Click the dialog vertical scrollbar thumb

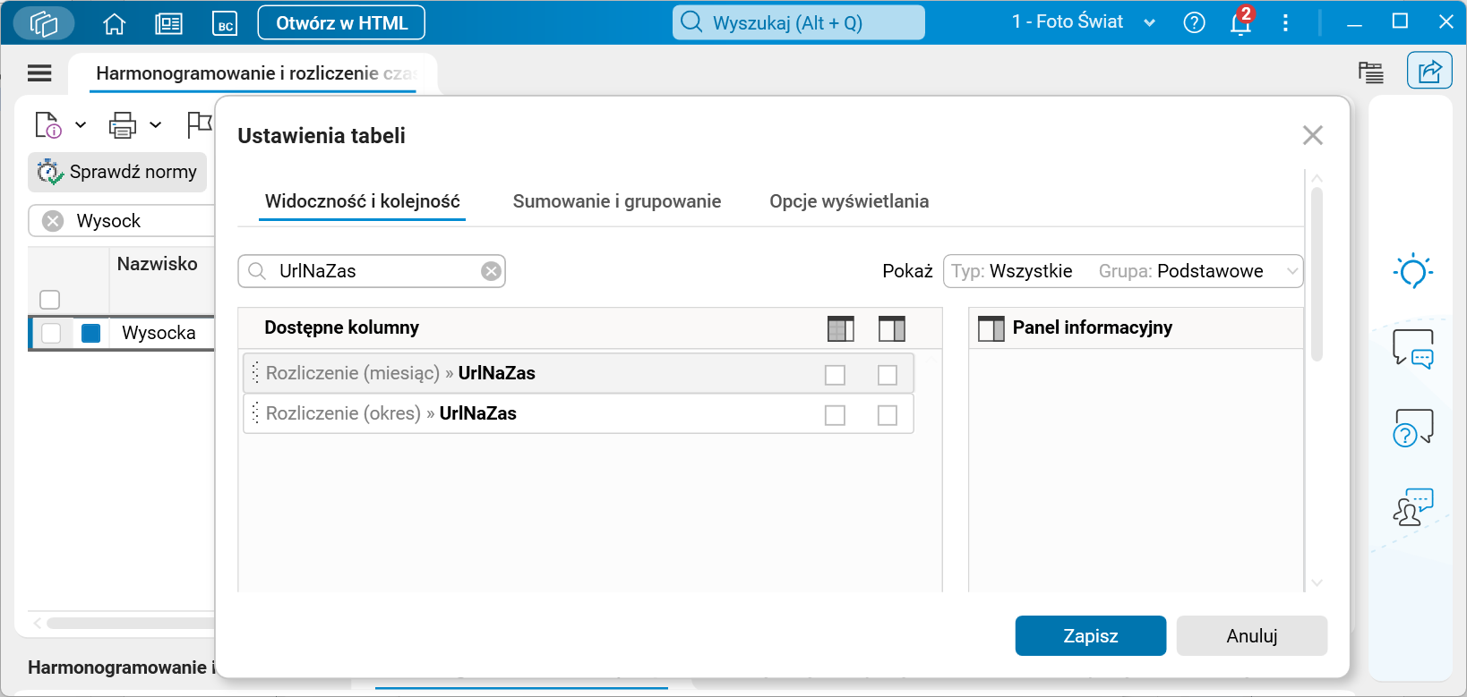pyautogui.click(x=1317, y=273)
